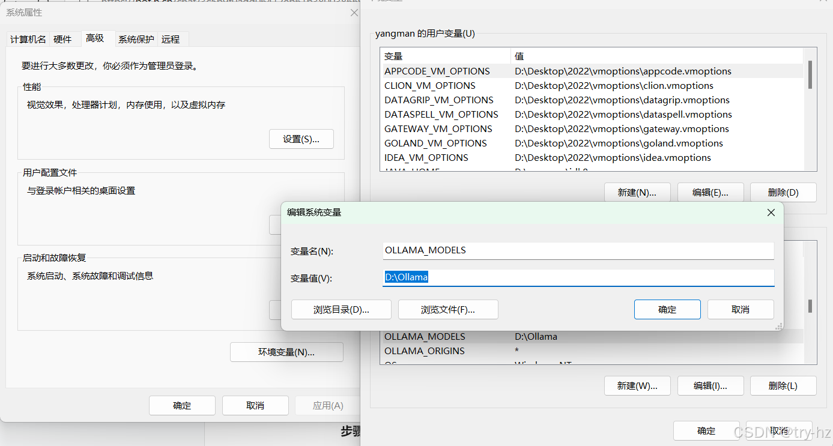The image size is (833, 446).
Task: Click 确定 in the 系统属性 window
Action: coord(182,406)
